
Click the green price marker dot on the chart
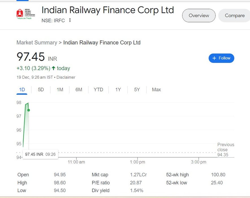(x=29, y=110)
